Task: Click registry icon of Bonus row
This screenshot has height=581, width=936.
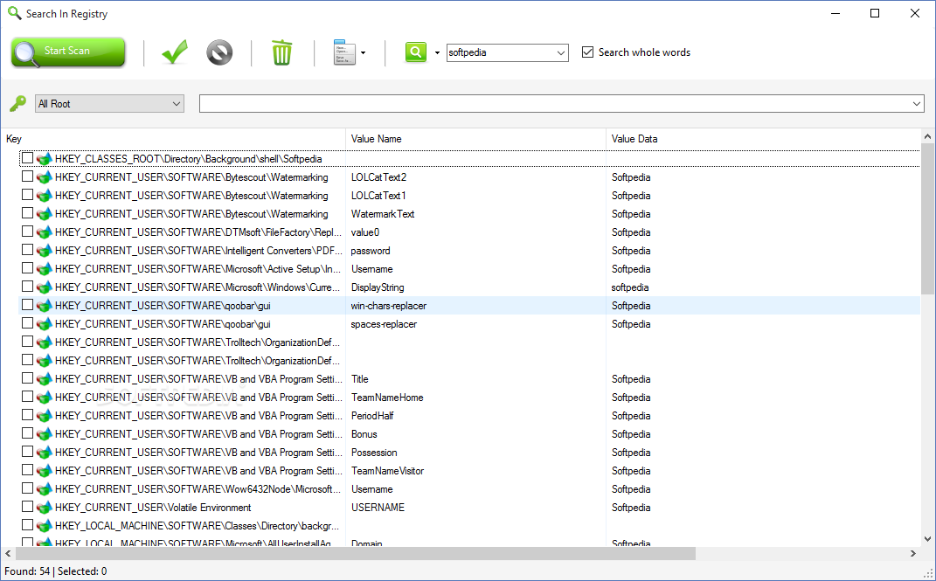Action: coord(45,433)
